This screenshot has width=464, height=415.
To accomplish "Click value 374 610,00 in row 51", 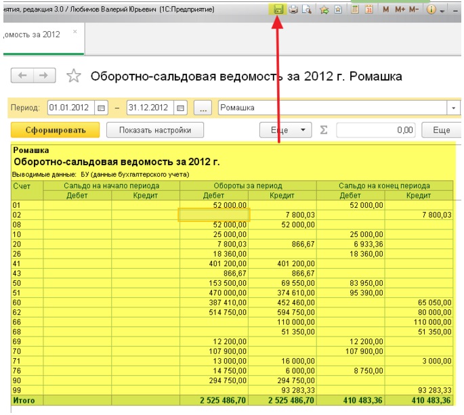I will 296,293.
